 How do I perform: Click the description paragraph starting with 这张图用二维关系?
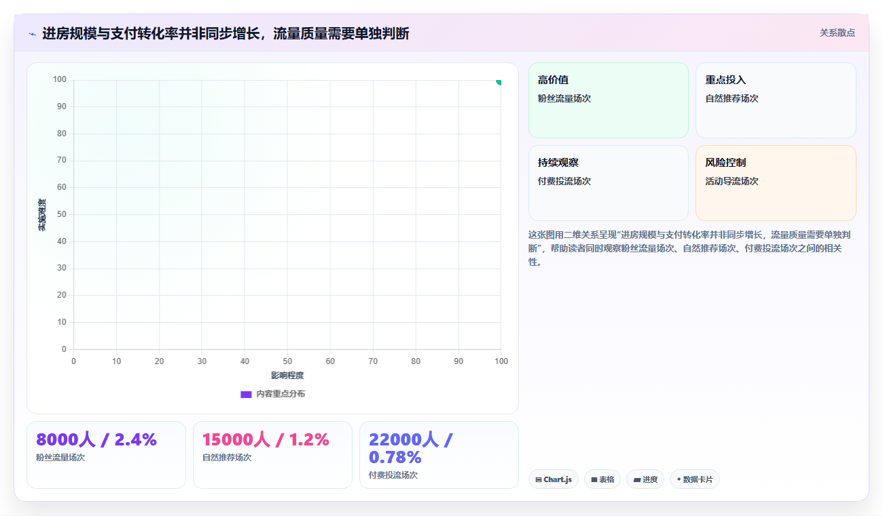coord(688,248)
